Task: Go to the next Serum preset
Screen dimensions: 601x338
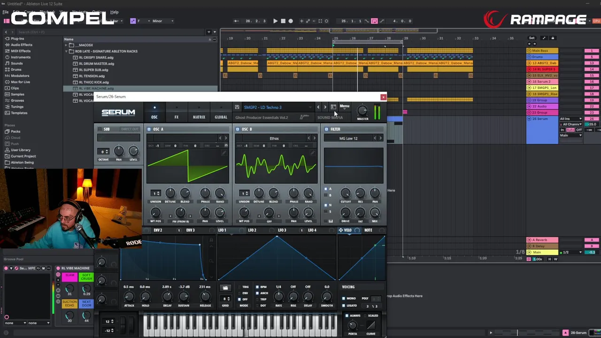Action: point(325,107)
